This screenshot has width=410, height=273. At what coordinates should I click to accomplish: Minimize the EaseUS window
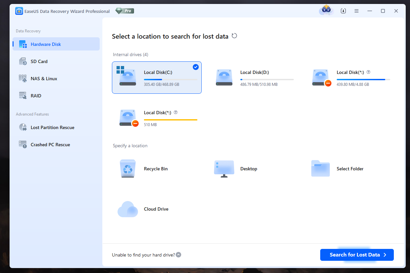tap(370, 11)
